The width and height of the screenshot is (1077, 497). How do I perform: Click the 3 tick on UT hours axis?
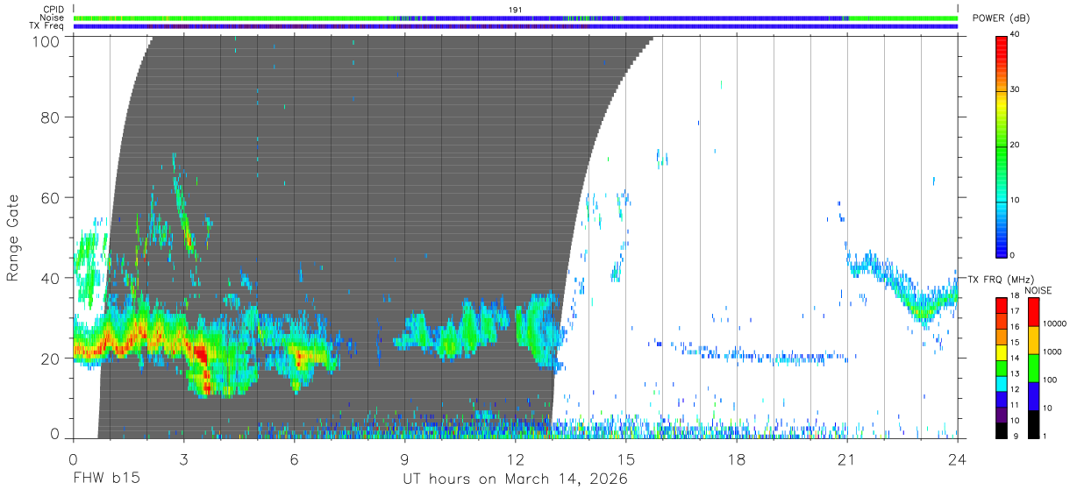[183, 458]
